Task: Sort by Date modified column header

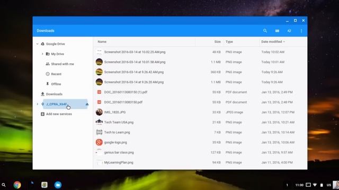Action: 272,42
